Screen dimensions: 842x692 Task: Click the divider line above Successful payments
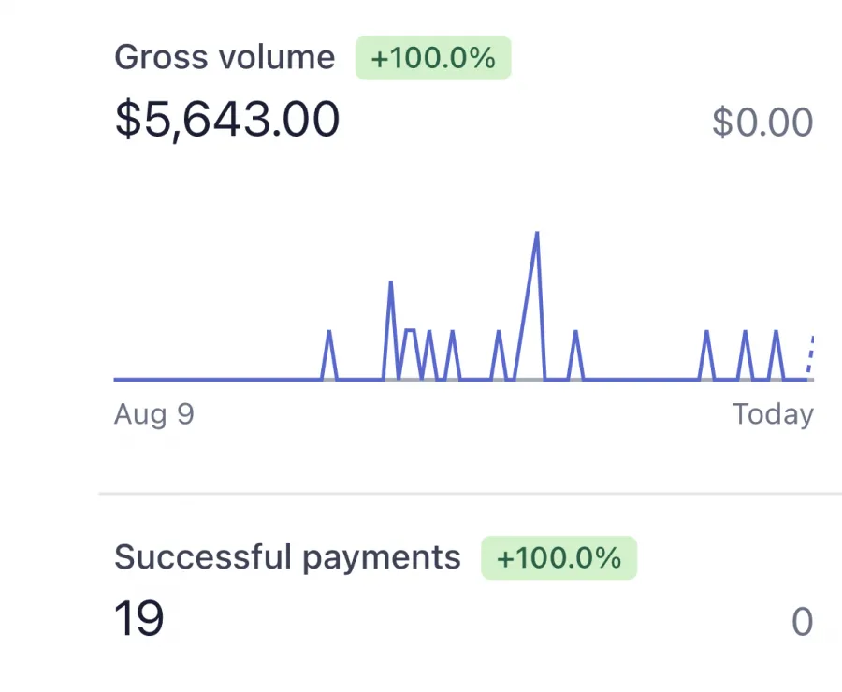point(470,493)
